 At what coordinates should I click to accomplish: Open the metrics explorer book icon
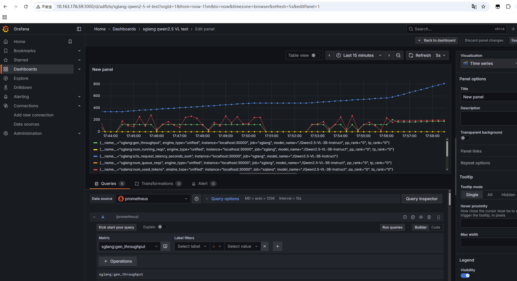(165, 246)
